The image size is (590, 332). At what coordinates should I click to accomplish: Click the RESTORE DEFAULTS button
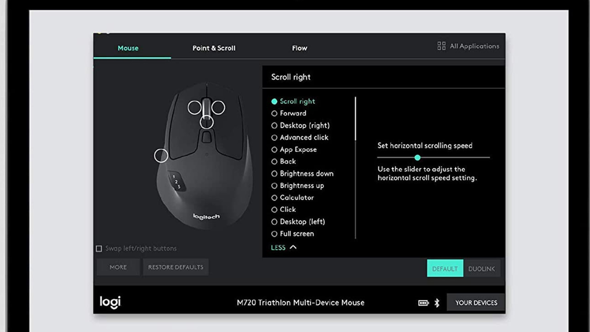pos(176,267)
